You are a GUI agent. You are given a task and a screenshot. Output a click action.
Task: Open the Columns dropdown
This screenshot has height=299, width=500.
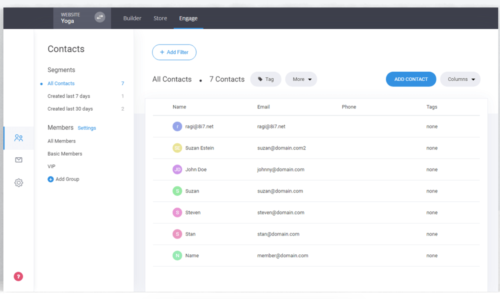pyautogui.click(x=460, y=79)
